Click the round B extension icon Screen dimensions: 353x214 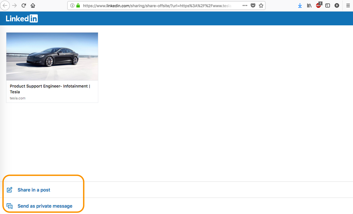coord(337,5)
